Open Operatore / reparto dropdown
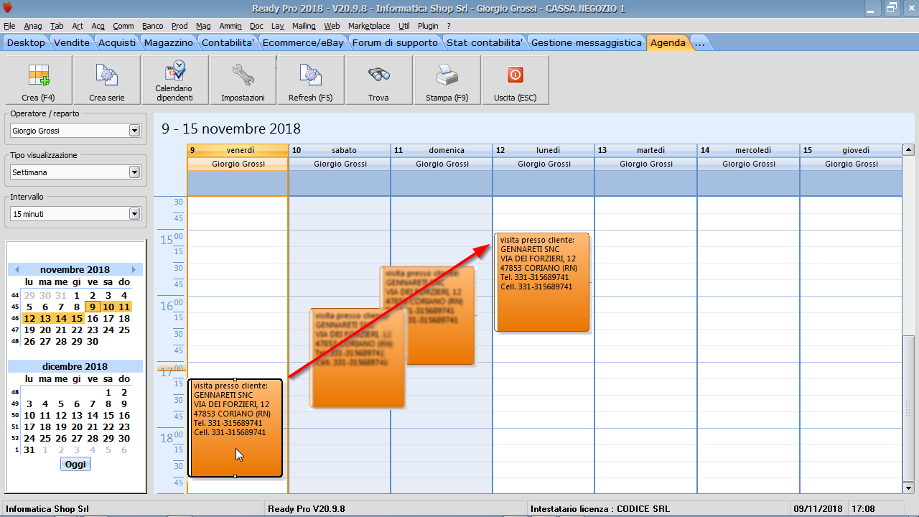Screen dimensions: 919x517 pyautogui.click(x=134, y=131)
